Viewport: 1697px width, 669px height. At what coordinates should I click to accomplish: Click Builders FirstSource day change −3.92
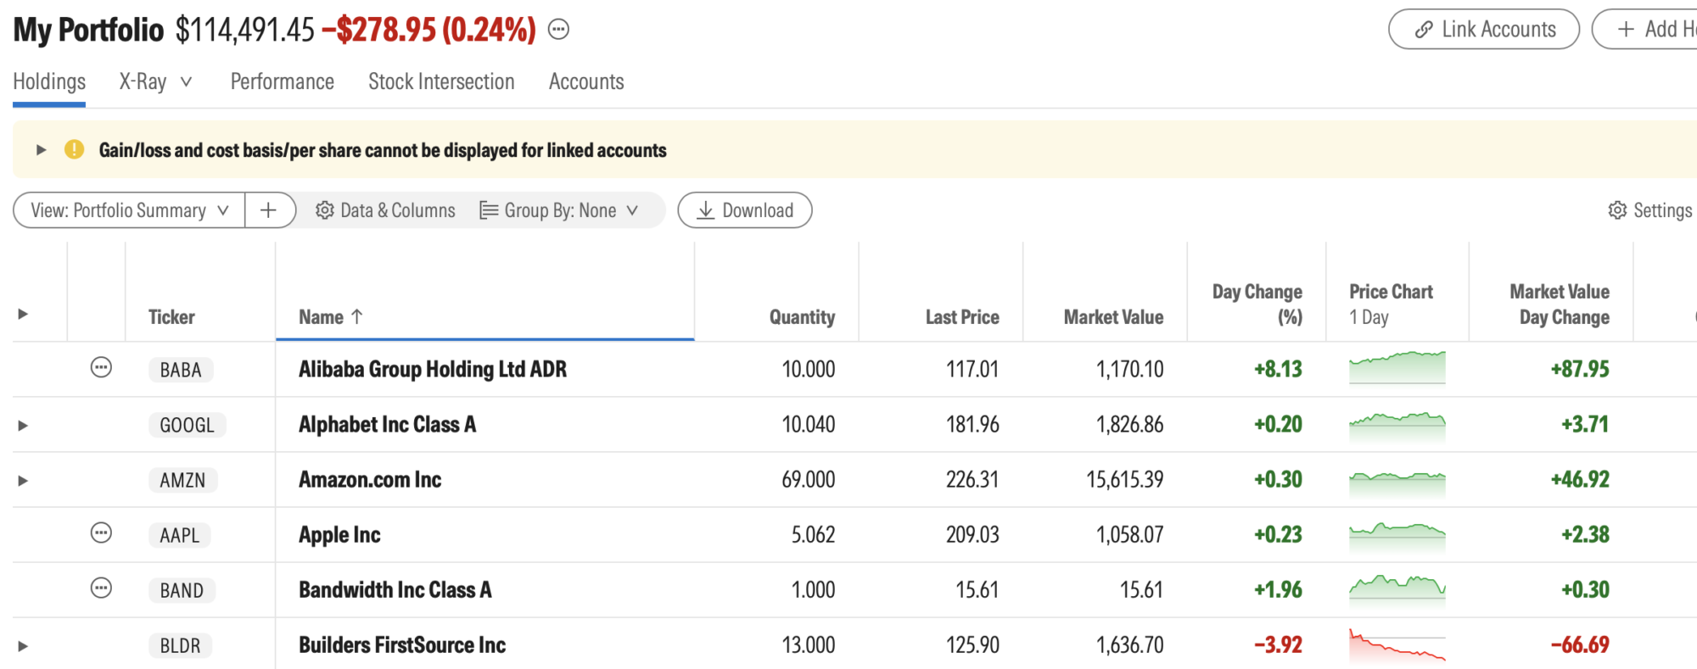(x=1278, y=644)
